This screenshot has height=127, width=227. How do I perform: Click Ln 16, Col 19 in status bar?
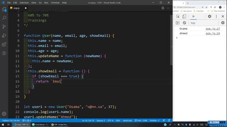[88, 121]
